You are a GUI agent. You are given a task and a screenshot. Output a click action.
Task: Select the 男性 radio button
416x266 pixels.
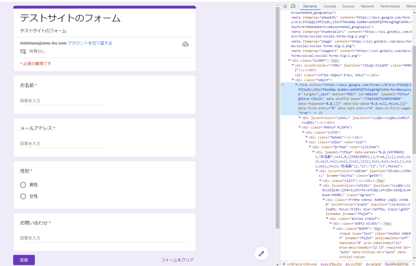click(23, 185)
